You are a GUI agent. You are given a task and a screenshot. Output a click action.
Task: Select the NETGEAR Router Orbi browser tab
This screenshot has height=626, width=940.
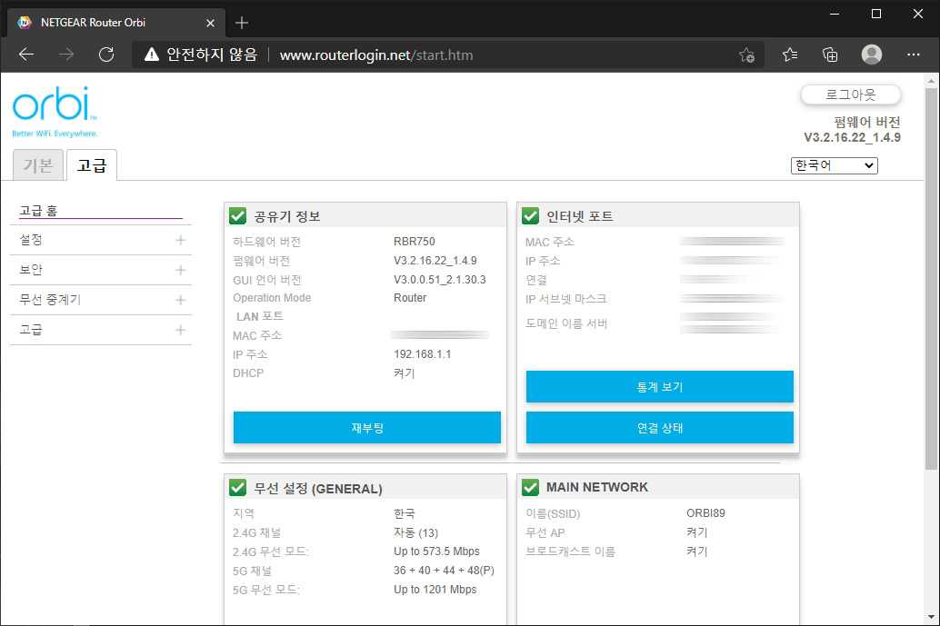pyautogui.click(x=116, y=23)
